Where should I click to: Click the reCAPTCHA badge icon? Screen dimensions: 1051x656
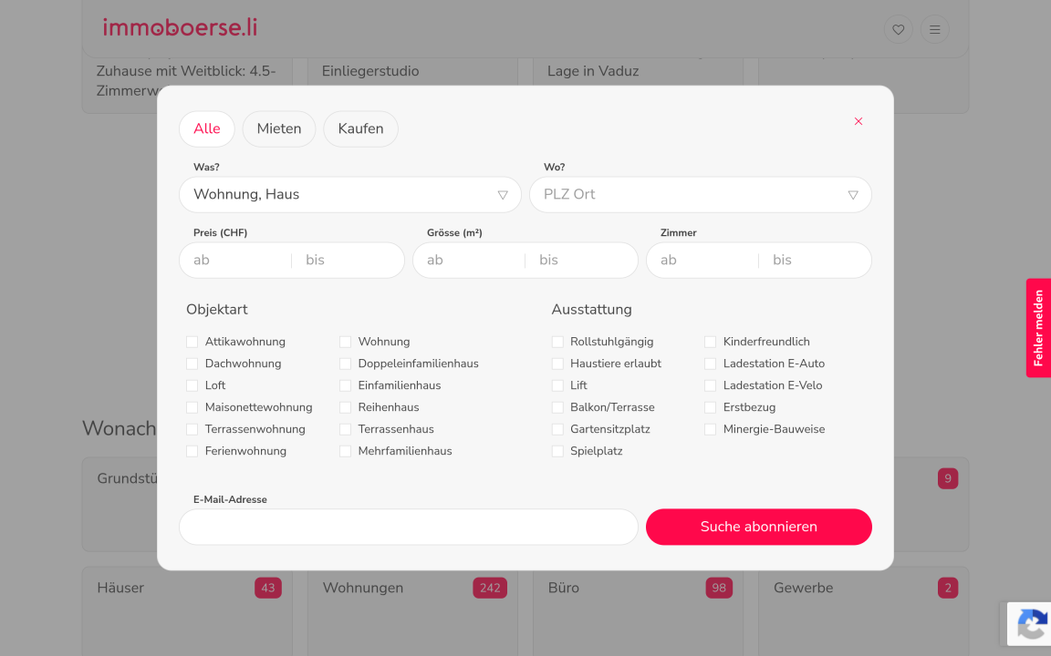click(1030, 624)
